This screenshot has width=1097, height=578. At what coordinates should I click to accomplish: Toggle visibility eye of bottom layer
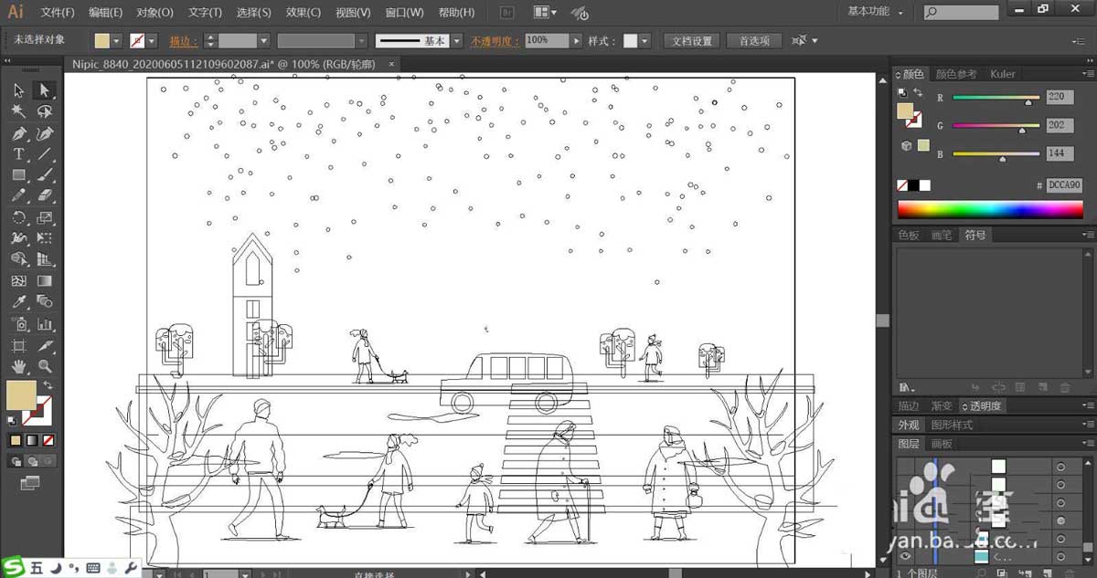click(x=906, y=556)
